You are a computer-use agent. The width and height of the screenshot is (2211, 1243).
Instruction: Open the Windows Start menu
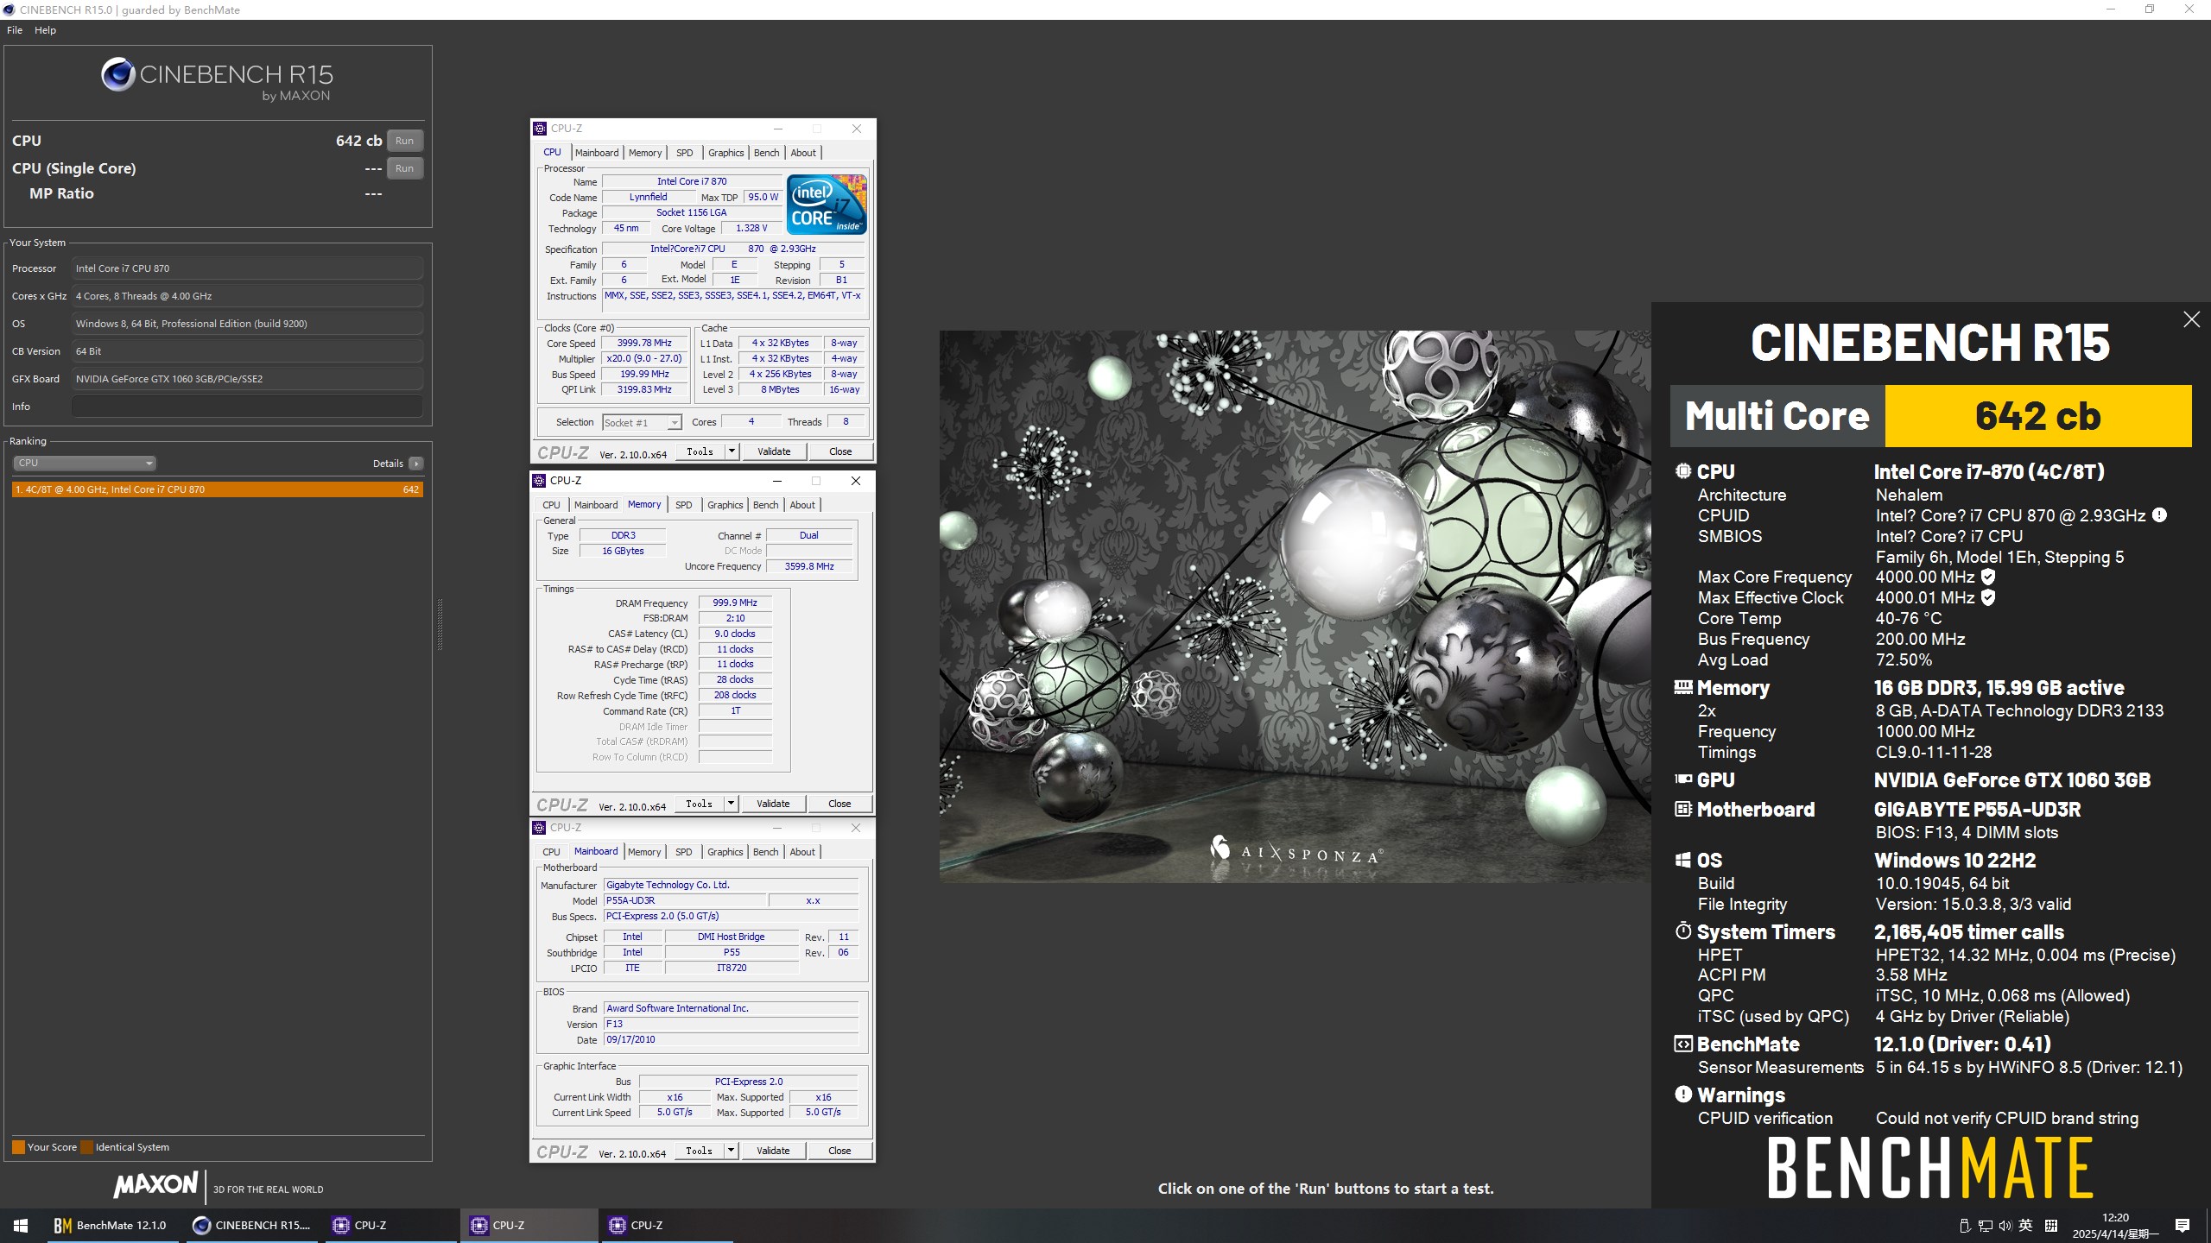(21, 1225)
